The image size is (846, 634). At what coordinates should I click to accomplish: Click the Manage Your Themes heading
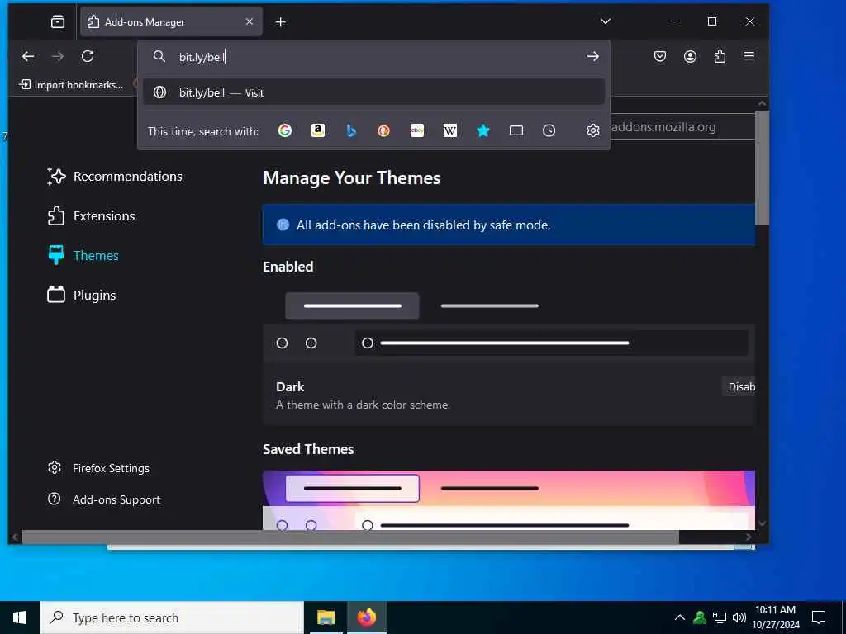352,178
